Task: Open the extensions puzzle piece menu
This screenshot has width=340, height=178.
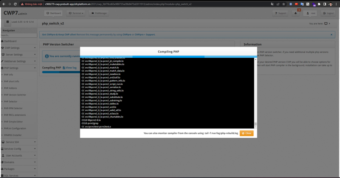Action: (319, 4)
